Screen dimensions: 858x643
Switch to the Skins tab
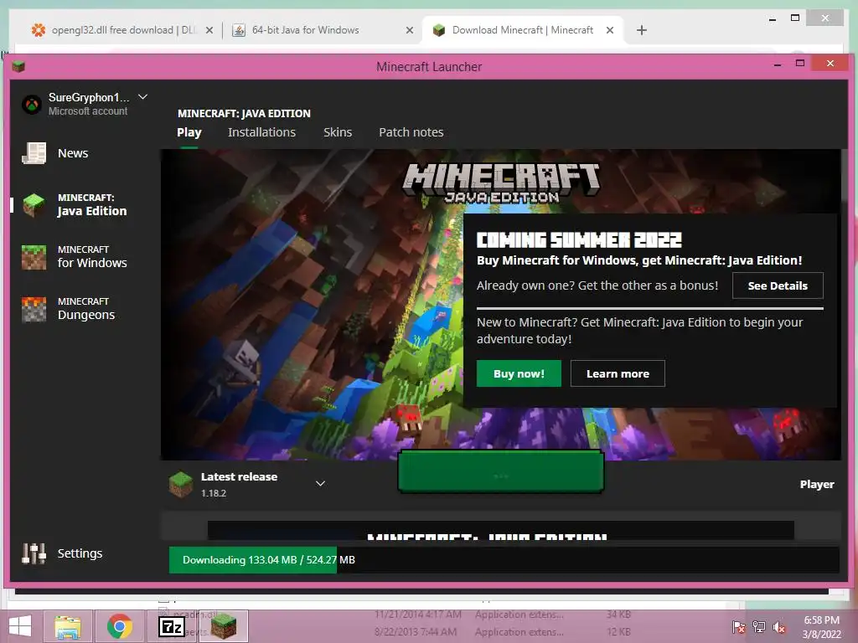(338, 132)
